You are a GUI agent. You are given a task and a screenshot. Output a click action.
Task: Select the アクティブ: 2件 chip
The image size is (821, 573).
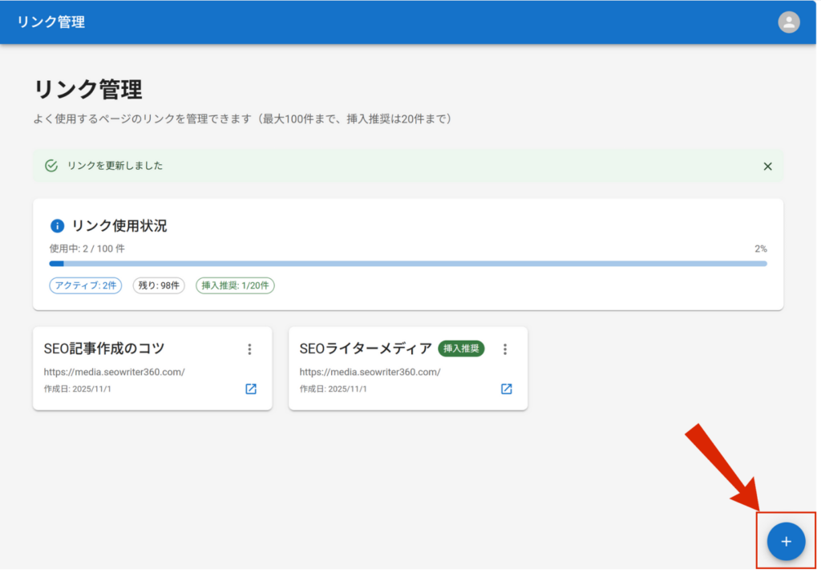(86, 285)
